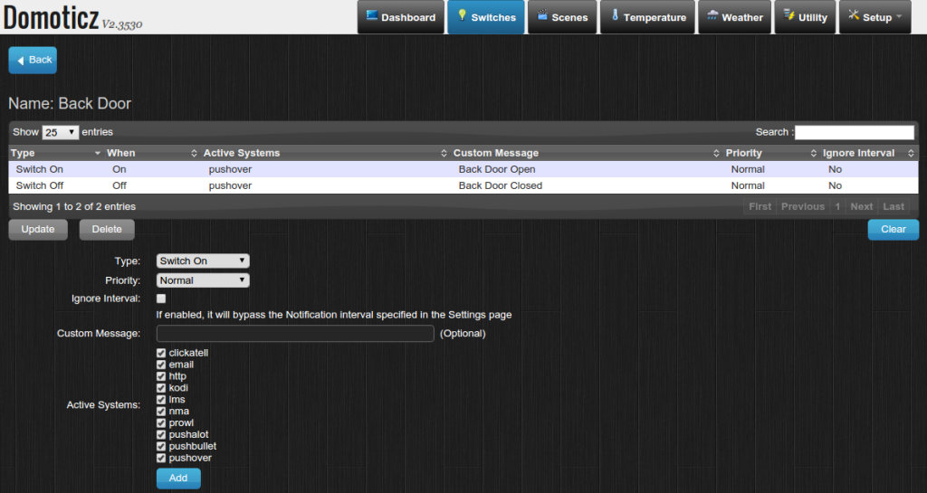927x493 pixels.
Task: Uncheck the pushalot system
Action: pyautogui.click(x=161, y=434)
